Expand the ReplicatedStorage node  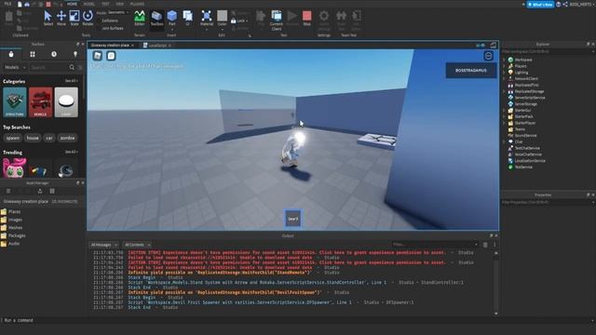click(x=505, y=91)
